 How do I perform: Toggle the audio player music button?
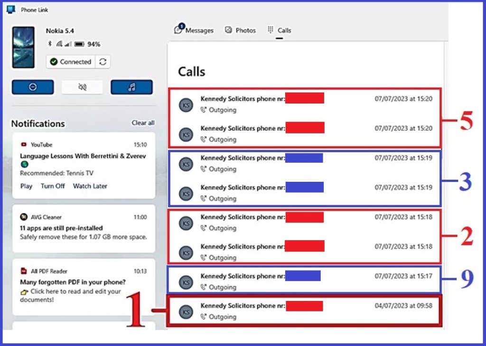[x=131, y=87]
